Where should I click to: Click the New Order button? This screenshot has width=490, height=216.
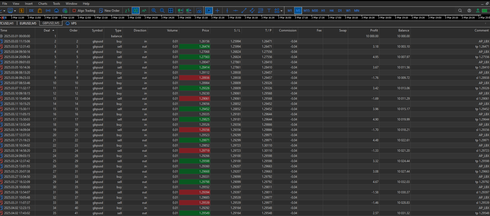109,11
